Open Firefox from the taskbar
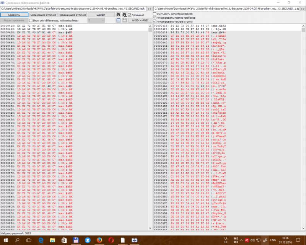306x245 pixels. coord(98,240)
